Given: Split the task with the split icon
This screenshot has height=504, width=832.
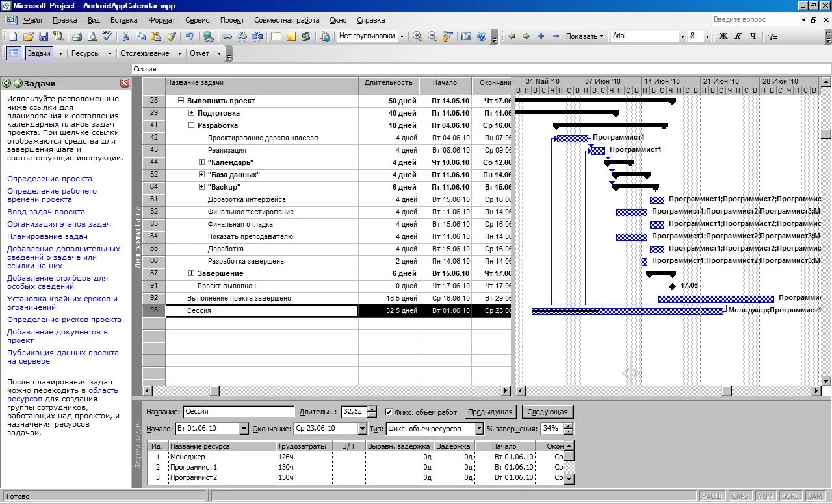Looking at the screenshot, I should 257,36.
